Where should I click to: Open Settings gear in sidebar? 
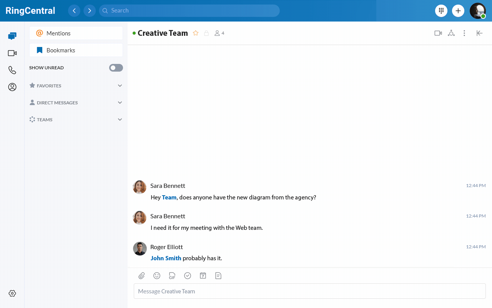[12, 293]
